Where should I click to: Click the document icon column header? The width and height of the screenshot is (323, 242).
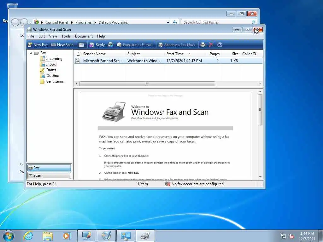[x=78, y=54]
